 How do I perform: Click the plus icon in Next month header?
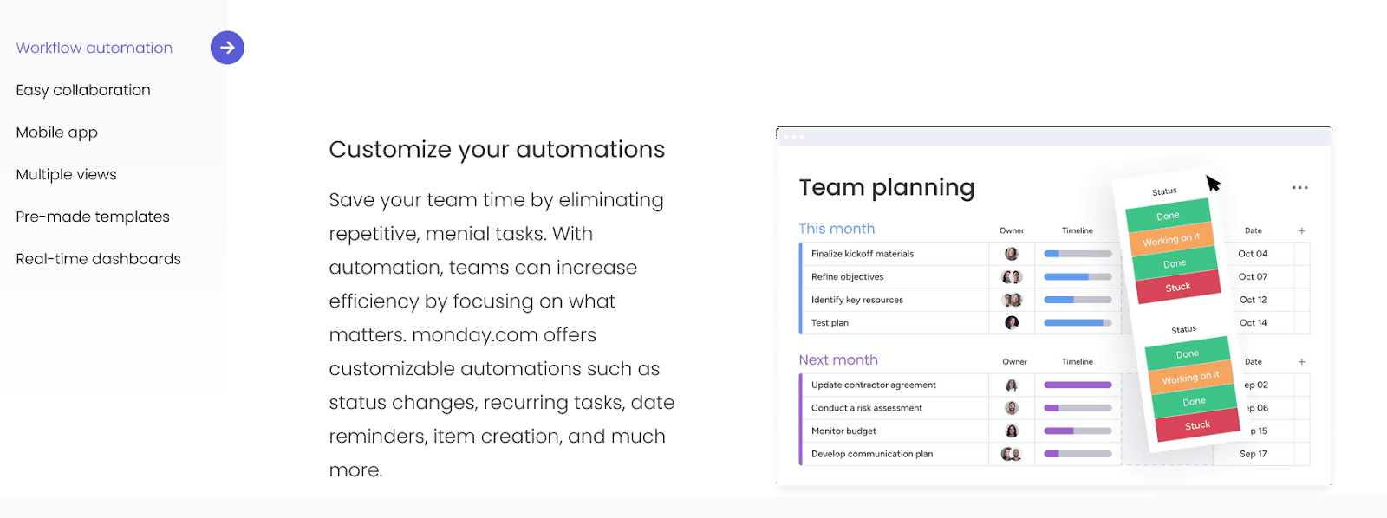(x=1301, y=362)
